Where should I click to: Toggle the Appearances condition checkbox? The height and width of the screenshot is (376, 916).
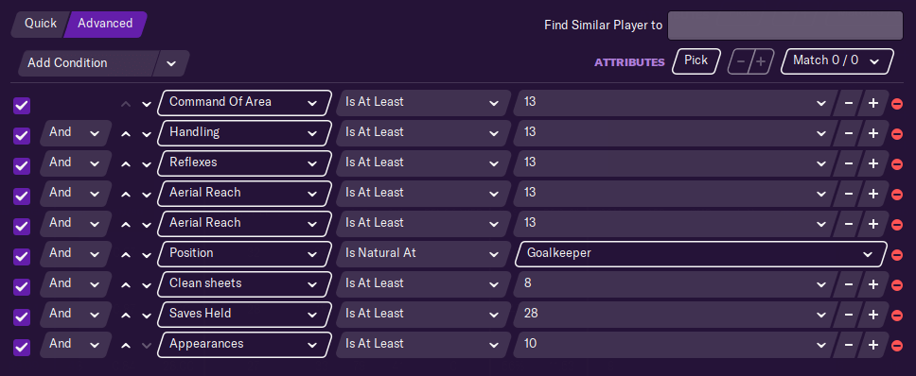tap(22, 348)
